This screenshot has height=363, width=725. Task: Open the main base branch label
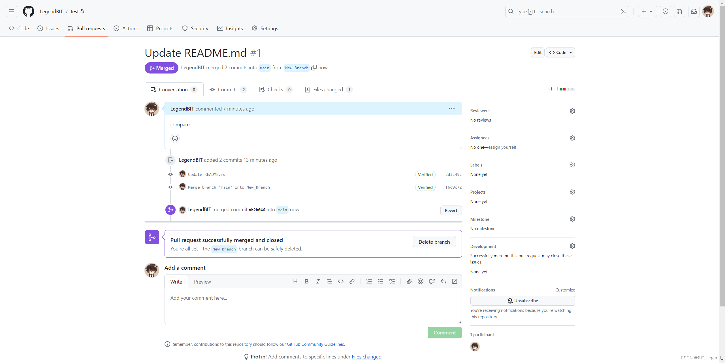pyautogui.click(x=265, y=68)
